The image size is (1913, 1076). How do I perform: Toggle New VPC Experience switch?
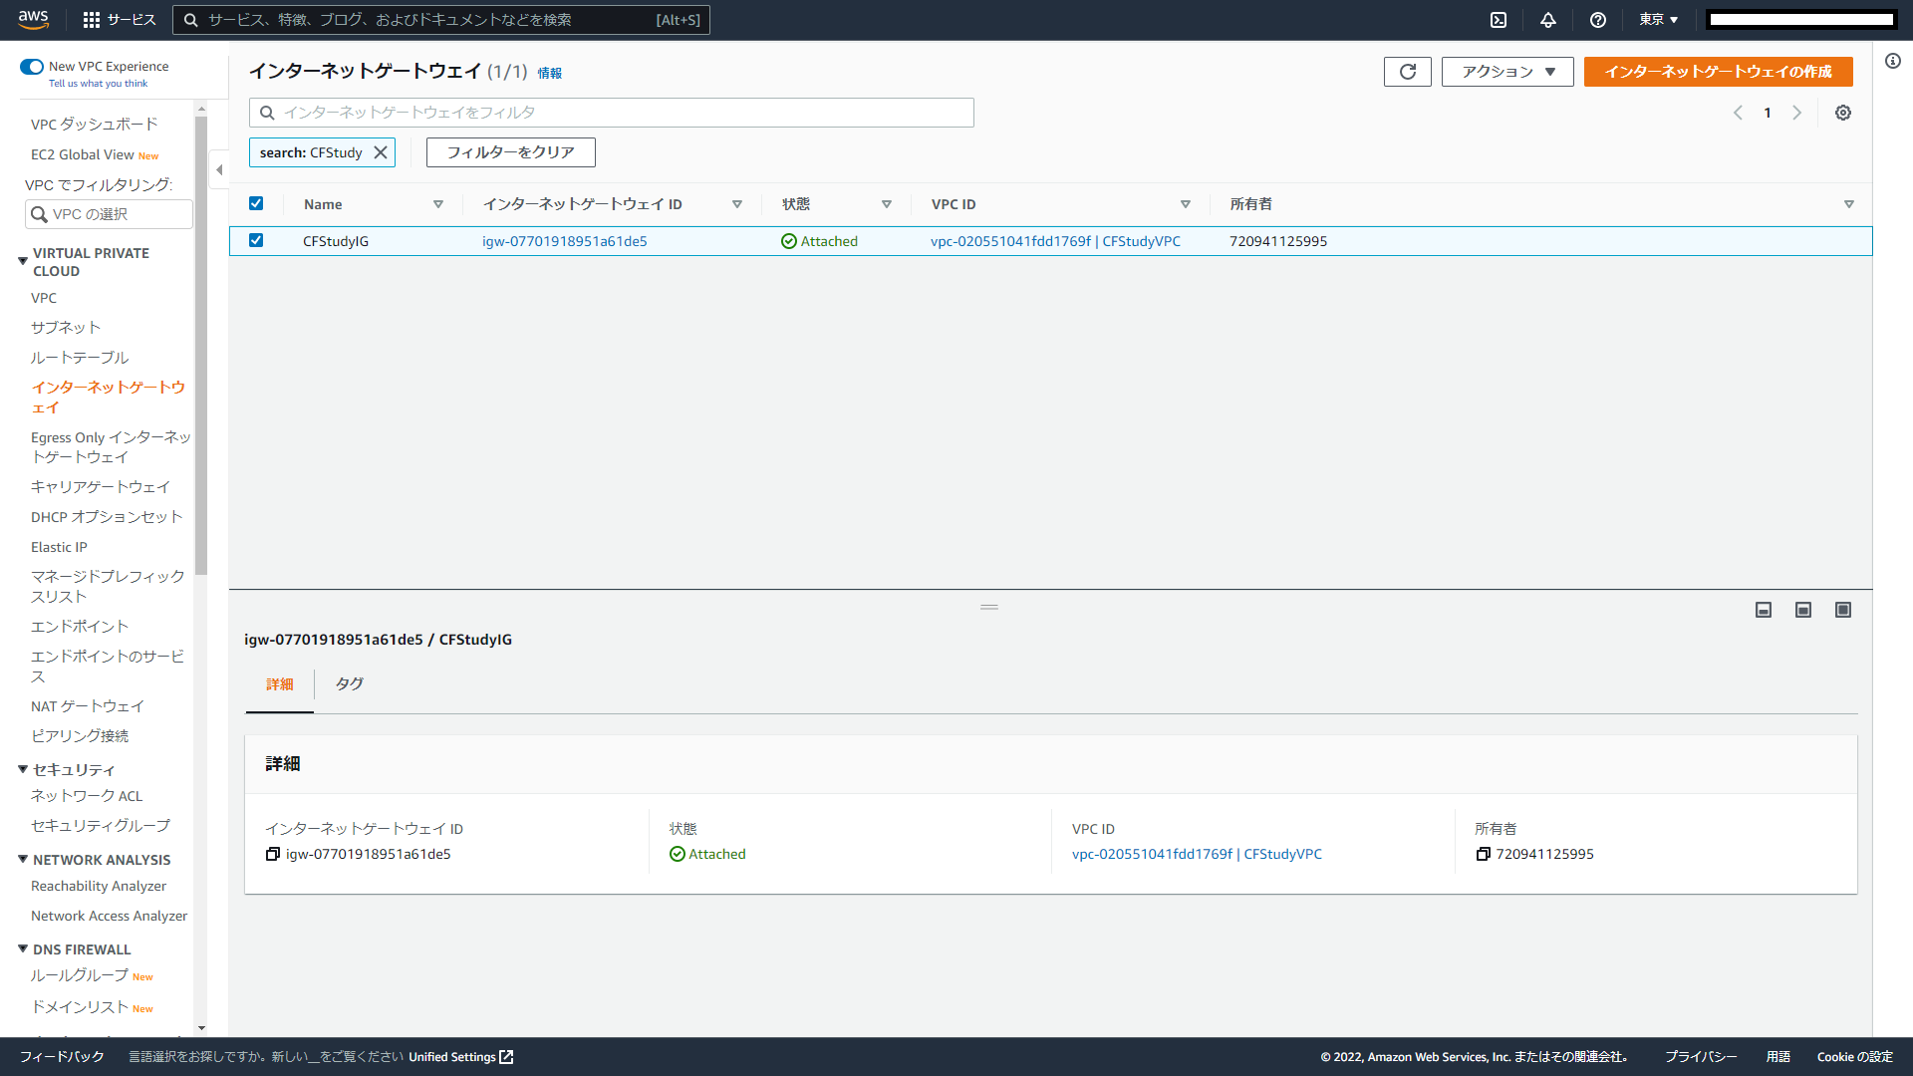tap(32, 67)
